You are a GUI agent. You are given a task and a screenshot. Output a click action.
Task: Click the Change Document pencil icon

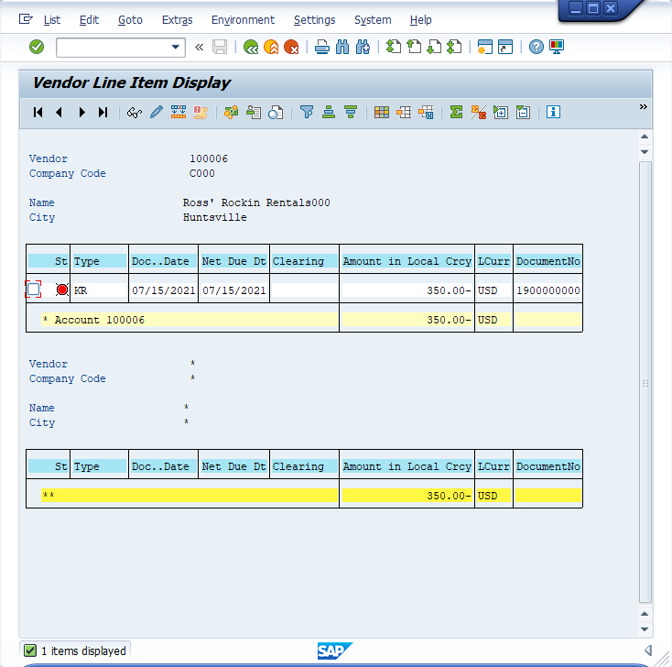pos(157,113)
